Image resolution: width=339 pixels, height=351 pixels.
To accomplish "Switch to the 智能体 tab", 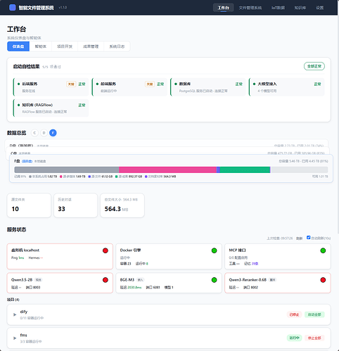I will point(41,46).
